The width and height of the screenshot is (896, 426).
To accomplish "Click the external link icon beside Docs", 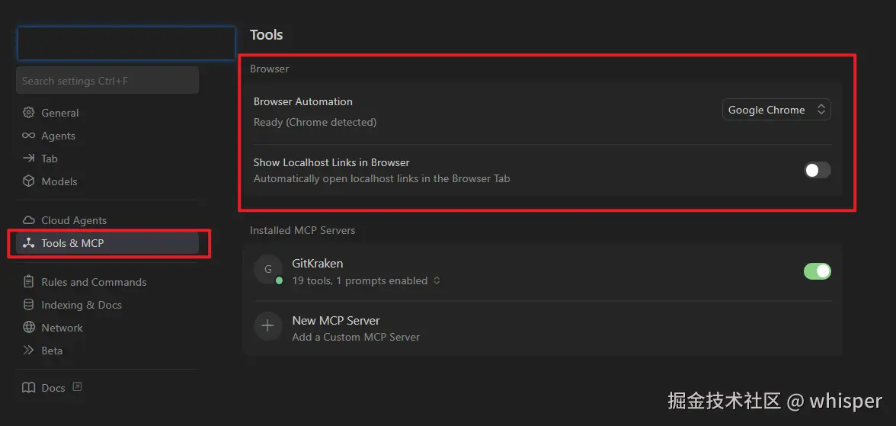I will tap(77, 387).
